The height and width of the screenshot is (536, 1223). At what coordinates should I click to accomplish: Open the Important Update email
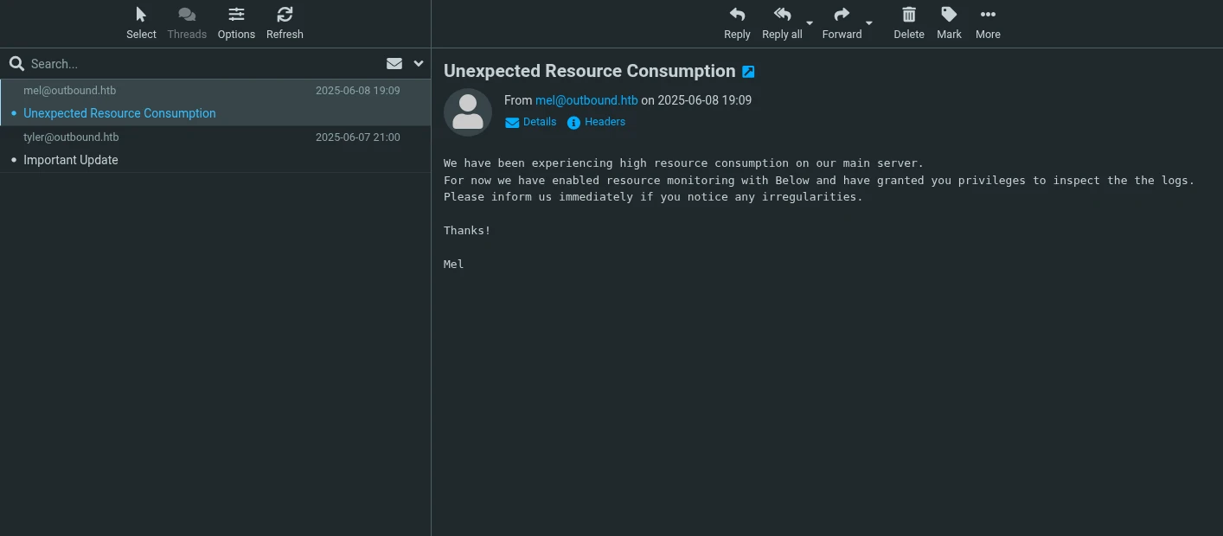coord(71,160)
